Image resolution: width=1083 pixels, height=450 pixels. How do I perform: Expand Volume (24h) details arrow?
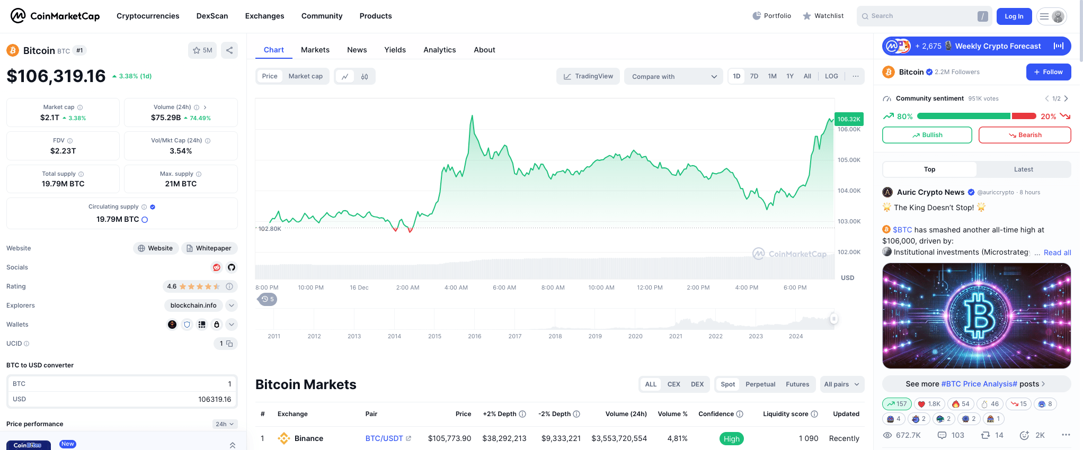(x=205, y=107)
